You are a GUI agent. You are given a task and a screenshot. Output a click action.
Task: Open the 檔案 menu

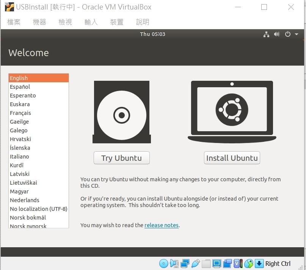pos(14,22)
